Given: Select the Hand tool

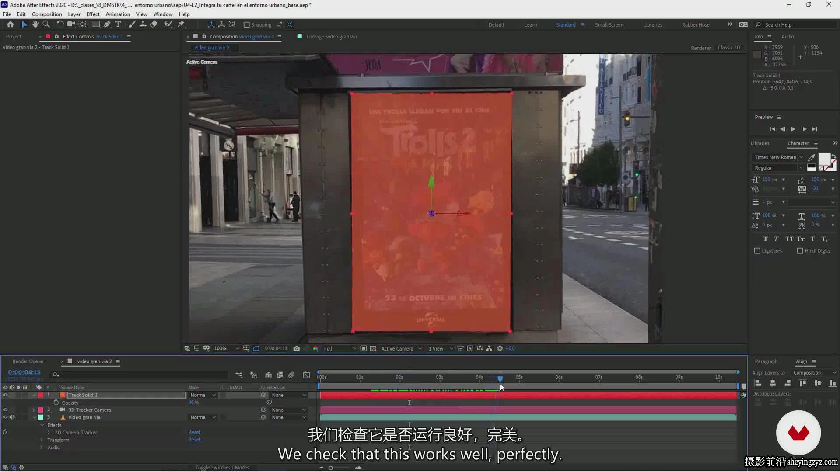Looking at the screenshot, I should click(x=35, y=24).
